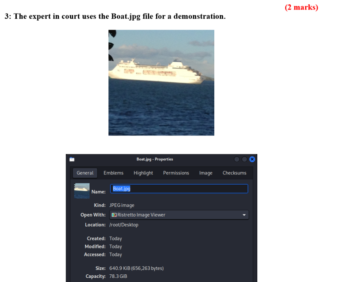Open the Emblems tab
This screenshot has height=282, width=347.
[x=113, y=173]
